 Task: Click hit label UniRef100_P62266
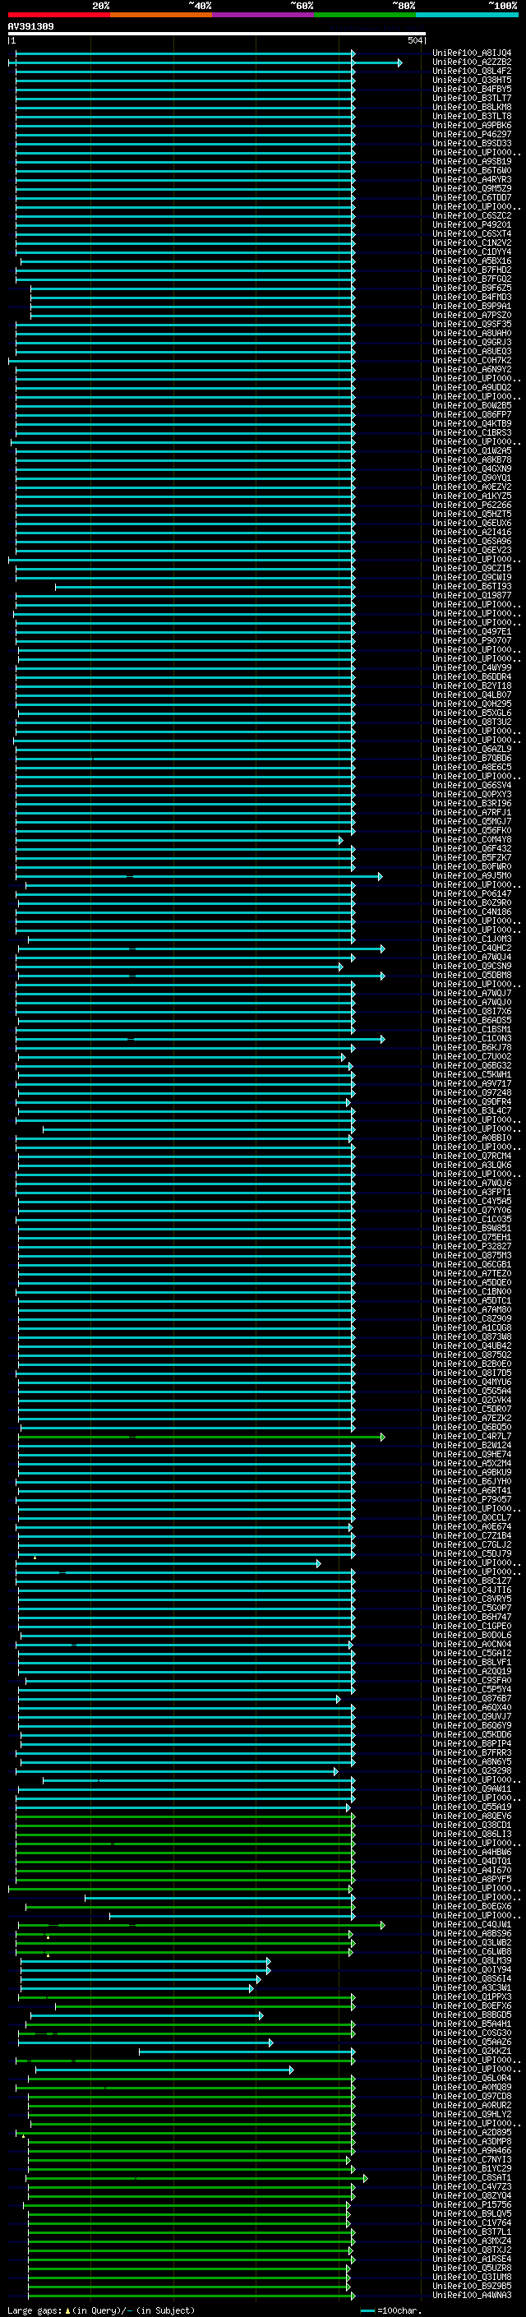472,505
